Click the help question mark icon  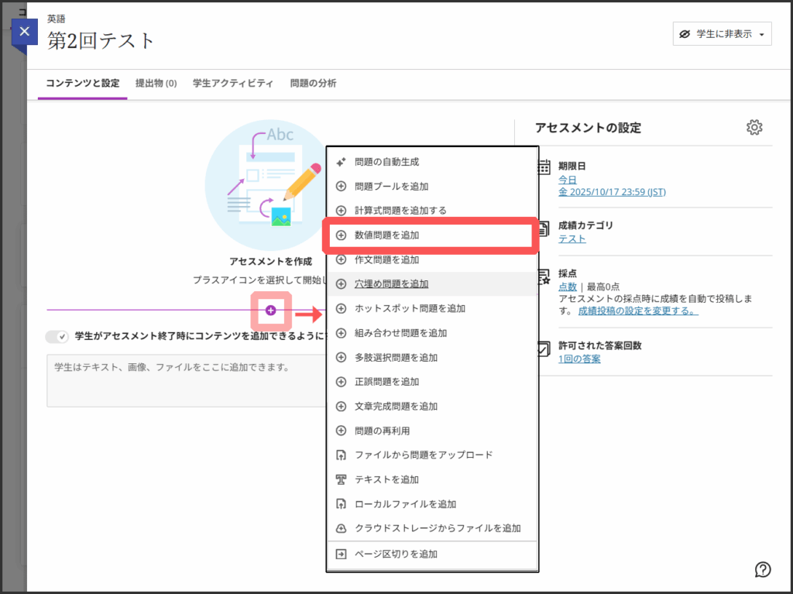(762, 570)
